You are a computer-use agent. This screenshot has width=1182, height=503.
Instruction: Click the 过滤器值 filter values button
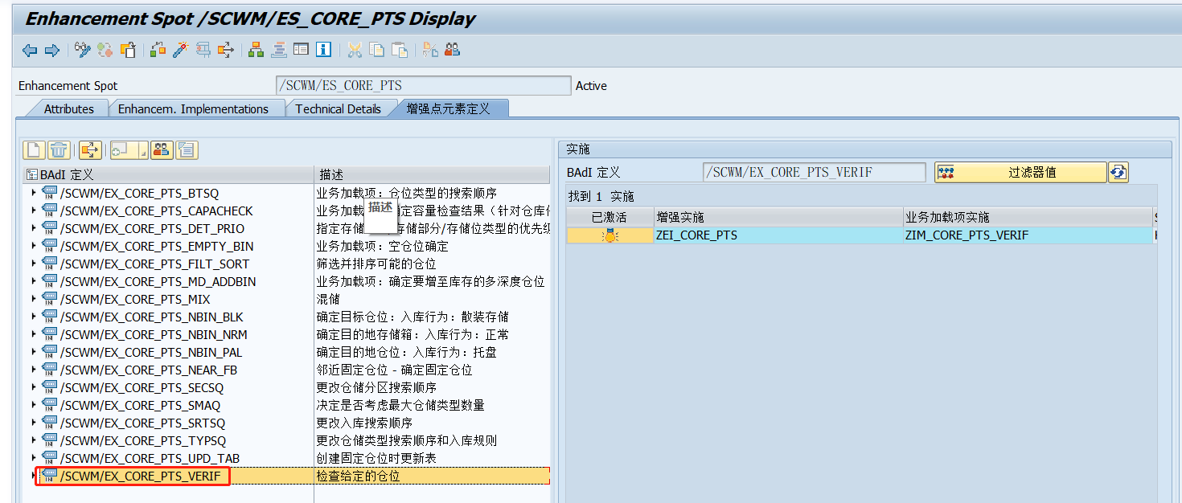[1020, 171]
